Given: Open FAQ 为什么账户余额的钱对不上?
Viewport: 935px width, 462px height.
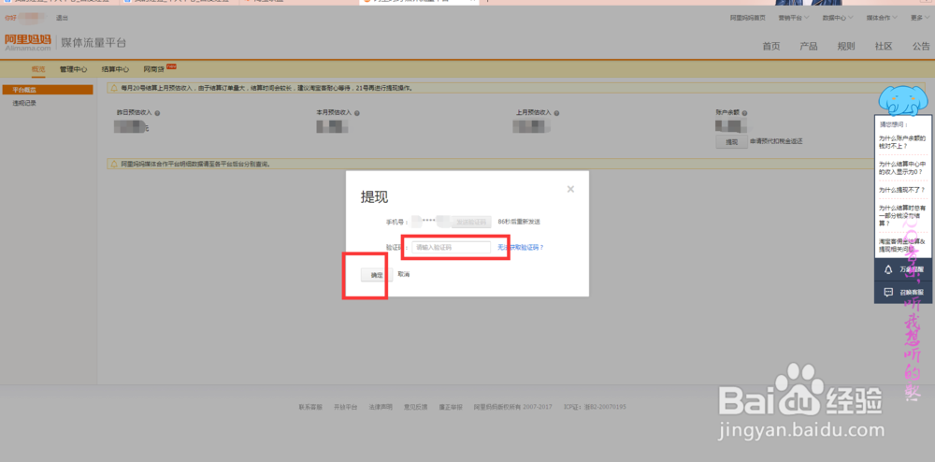Looking at the screenshot, I should [x=902, y=142].
